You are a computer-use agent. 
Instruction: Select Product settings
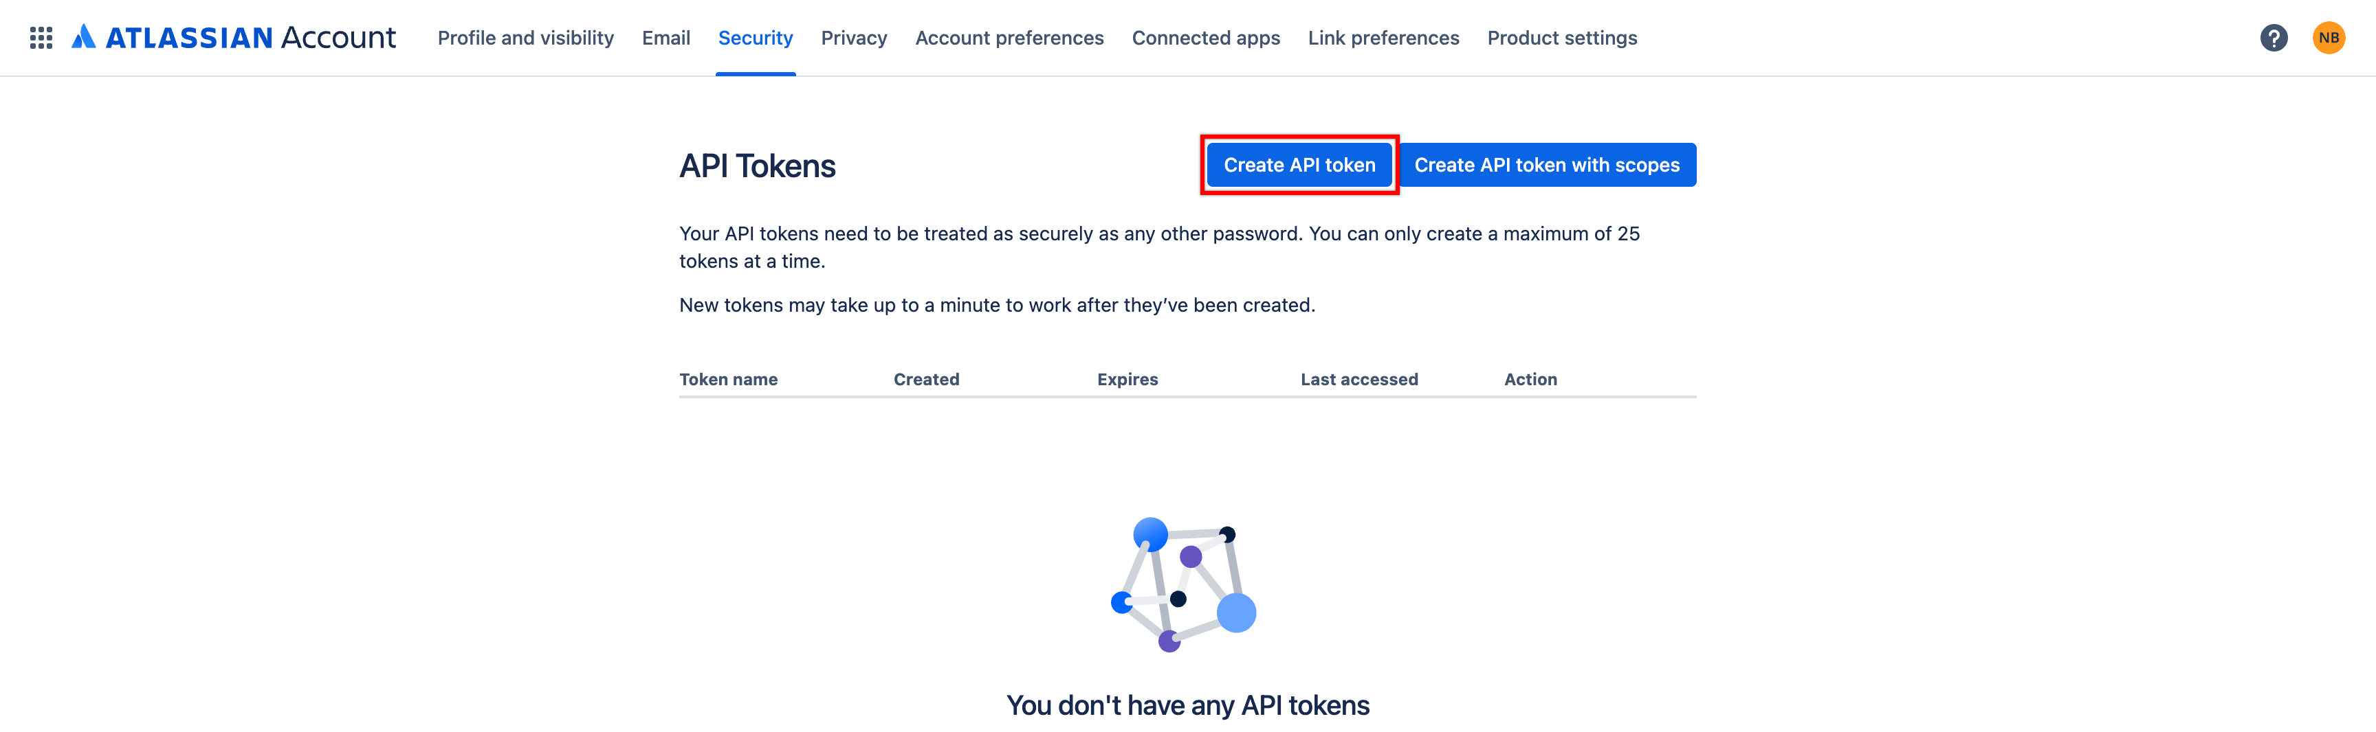tap(1561, 38)
